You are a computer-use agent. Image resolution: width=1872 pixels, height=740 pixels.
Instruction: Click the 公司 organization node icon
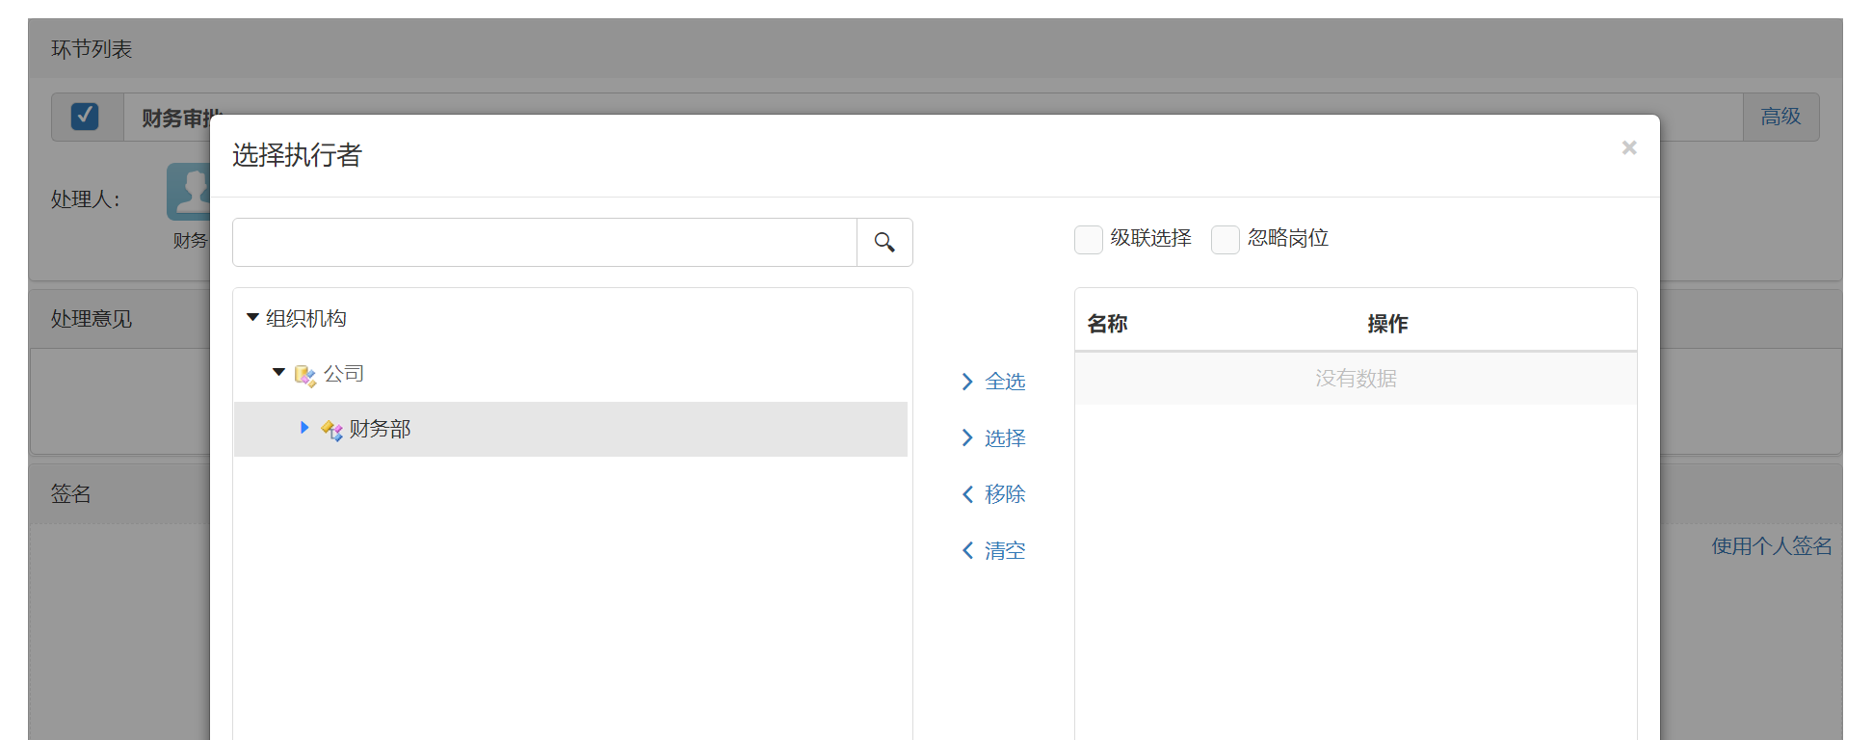coord(304,375)
